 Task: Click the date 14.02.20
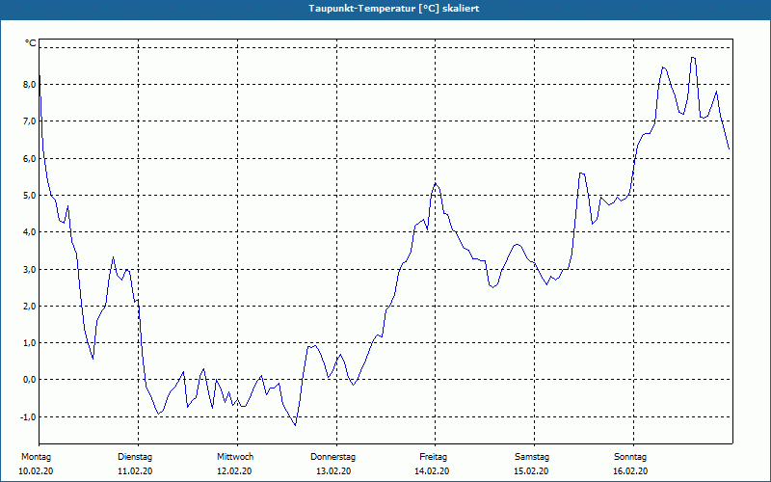click(432, 471)
